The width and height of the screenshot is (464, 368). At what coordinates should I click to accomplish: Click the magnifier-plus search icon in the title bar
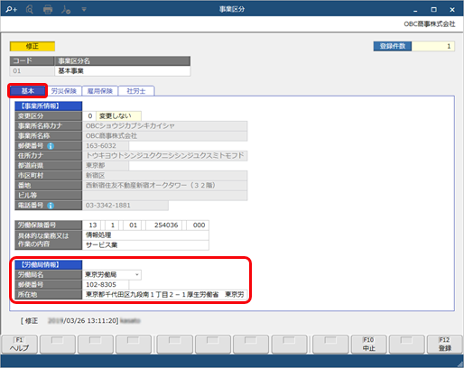[x=12, y=10]
